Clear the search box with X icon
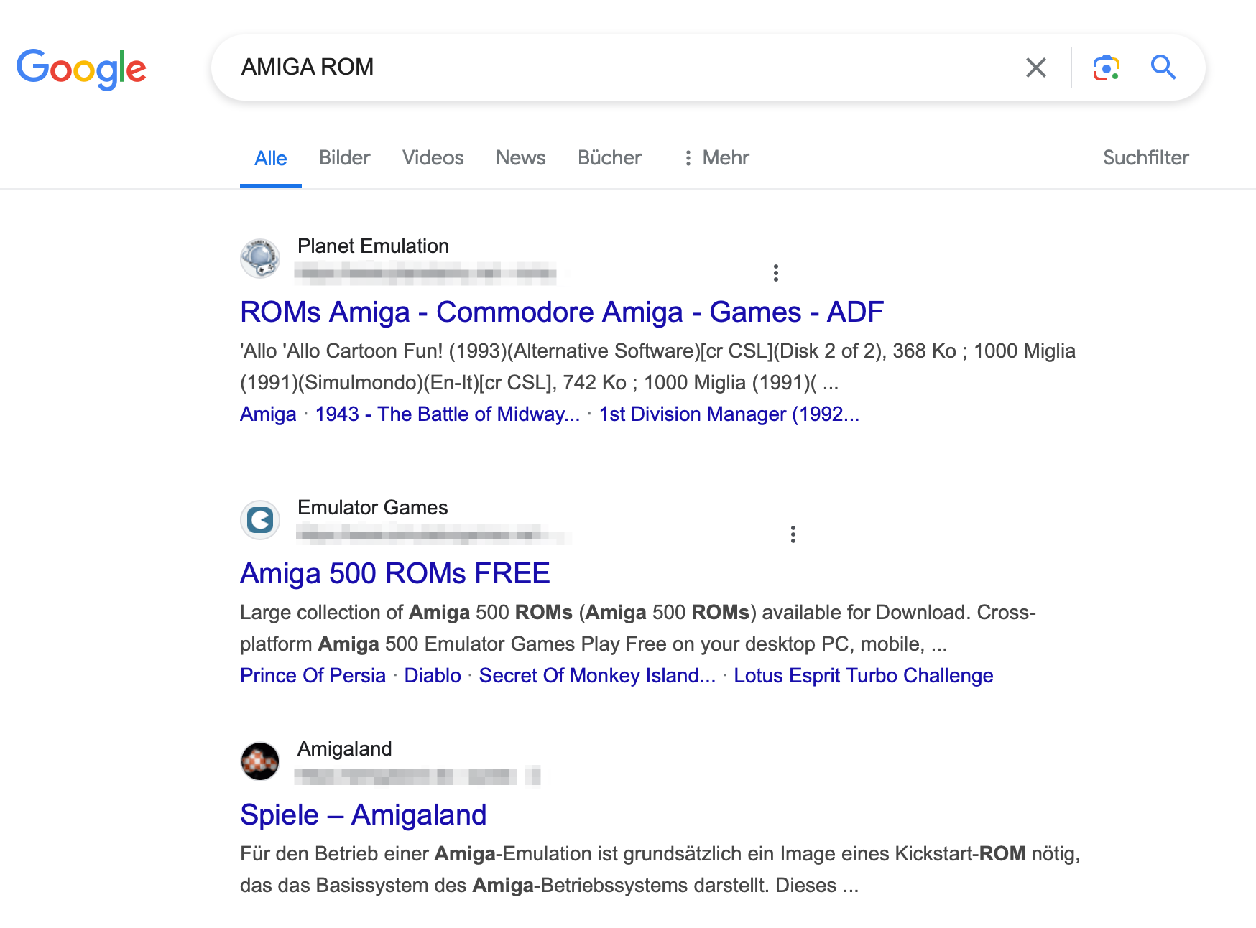 [1035, 68]
